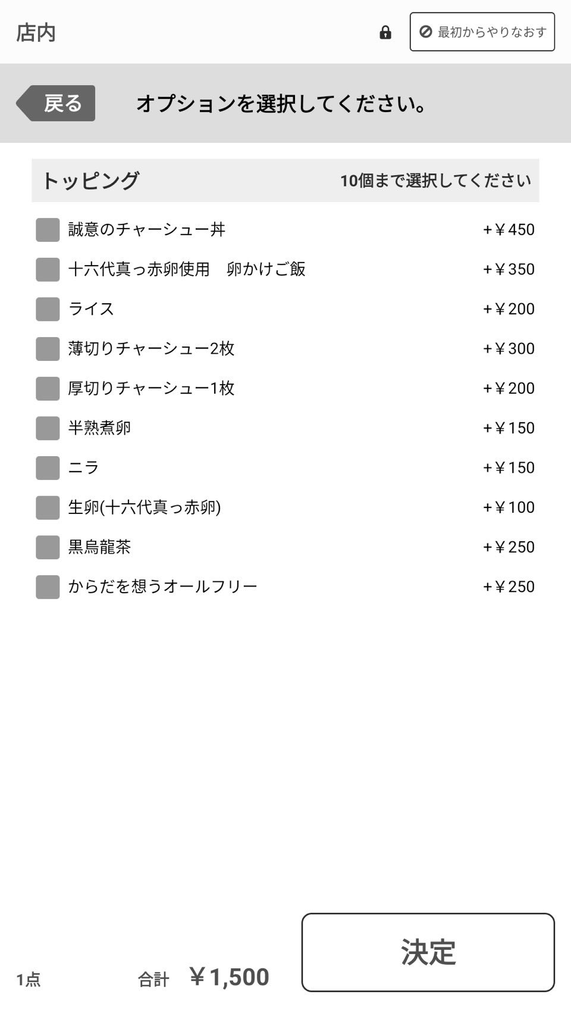The height and width of the screenshot is (1016, 571).
Task: Click the トッピング section header
Action: (90, 180)
